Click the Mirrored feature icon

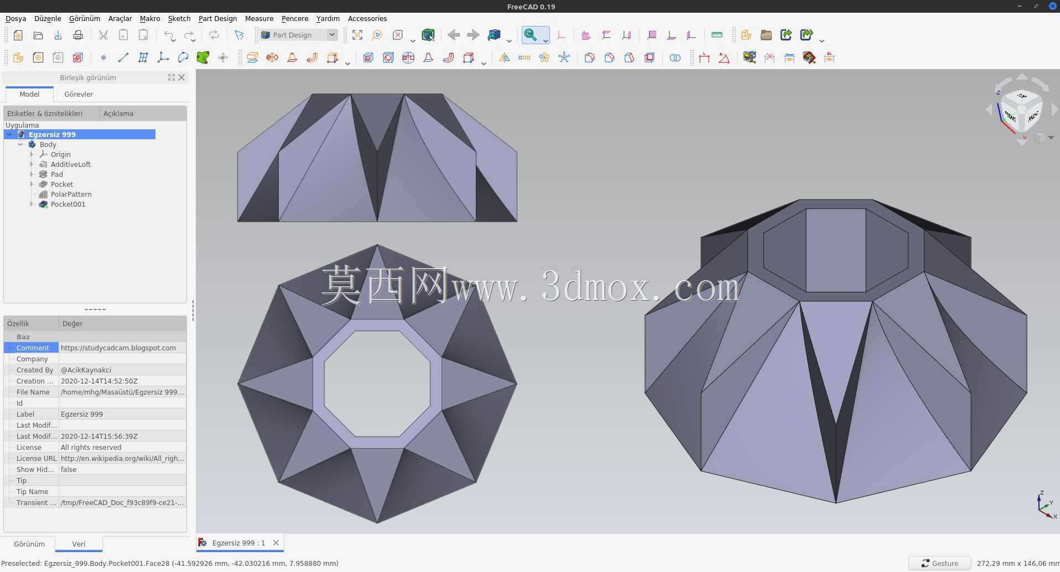point(505,57)
